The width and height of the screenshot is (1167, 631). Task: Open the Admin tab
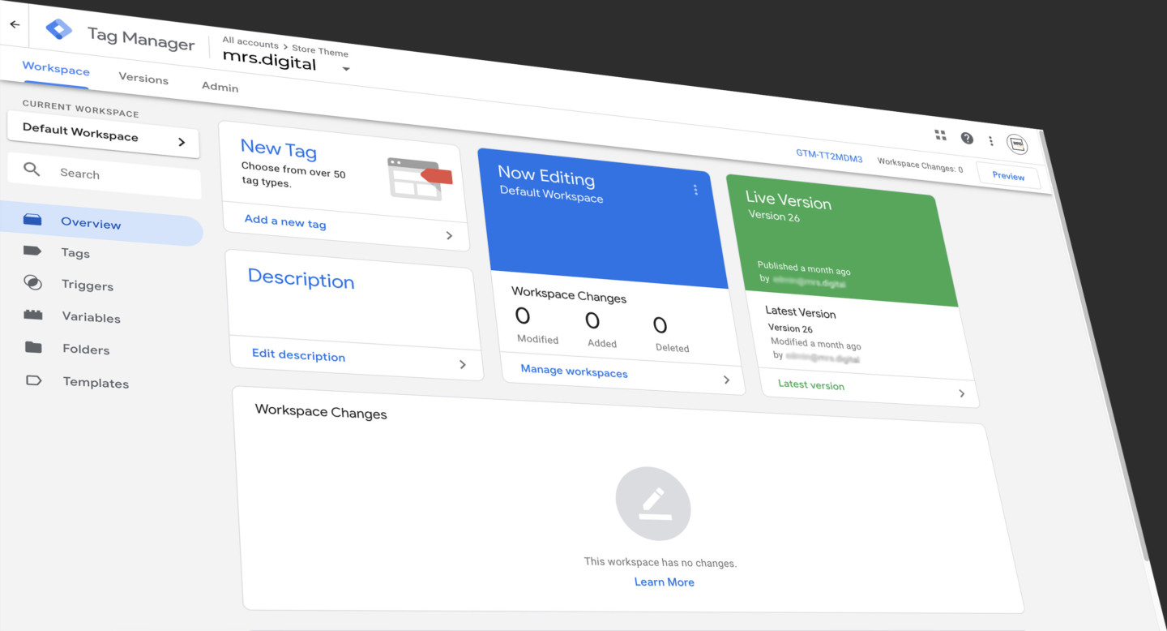click(x=219, y=87)
